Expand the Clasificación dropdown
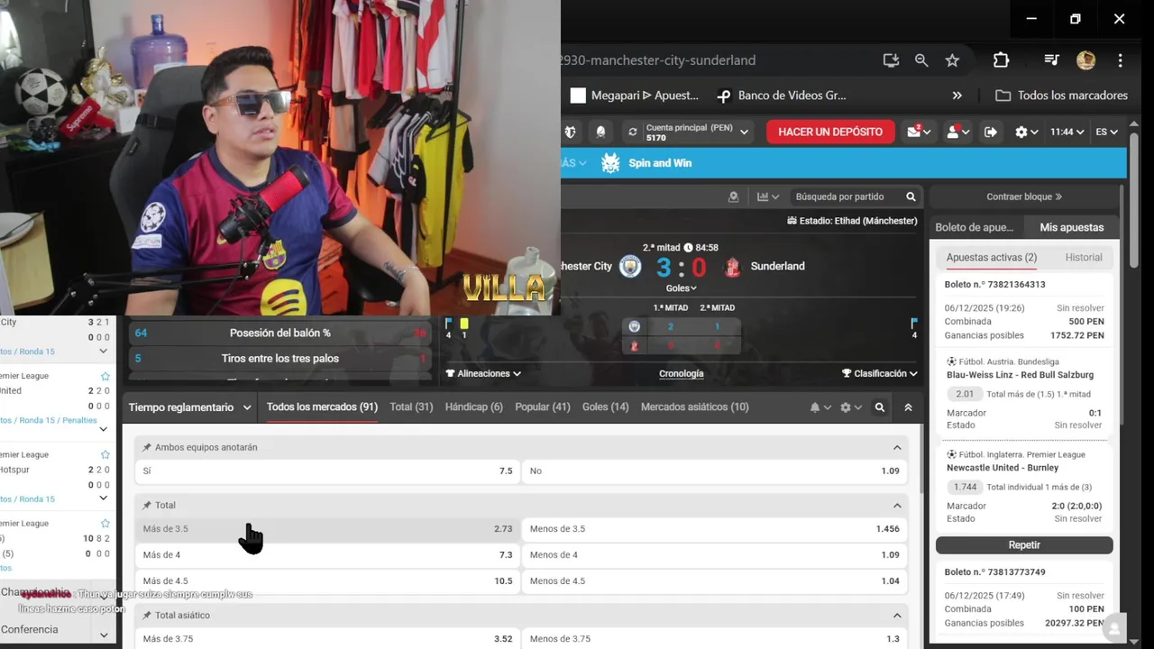Viewport: 1154px width, 649px height. tap(879, 373)
